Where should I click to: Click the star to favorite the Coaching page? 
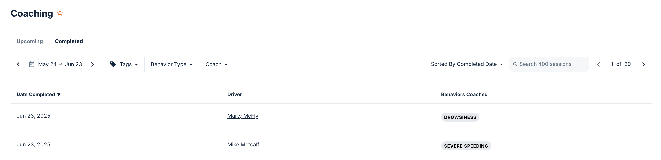[x=60, y=13]
